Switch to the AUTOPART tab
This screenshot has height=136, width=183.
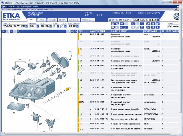pos(88,20)
